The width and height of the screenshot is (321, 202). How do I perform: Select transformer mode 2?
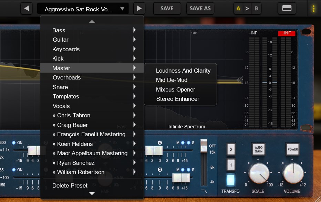[231, 150]
